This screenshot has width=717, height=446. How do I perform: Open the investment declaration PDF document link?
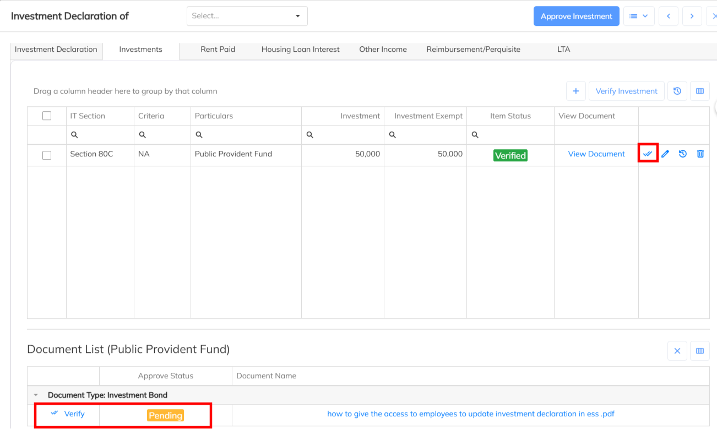point(470,414)
